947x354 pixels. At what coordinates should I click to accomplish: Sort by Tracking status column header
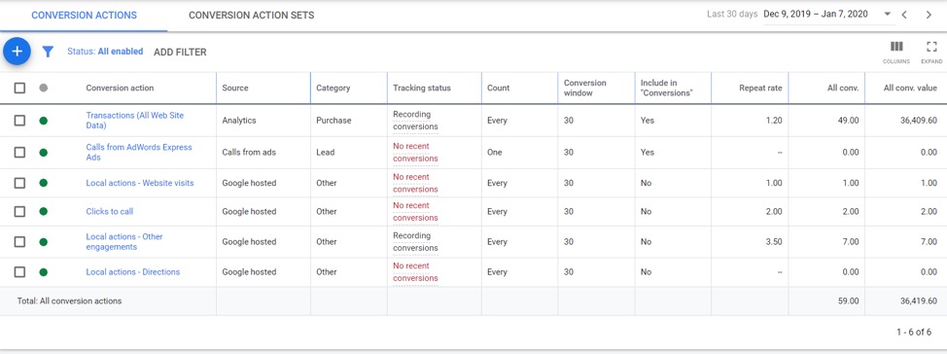tap(422, 88)
